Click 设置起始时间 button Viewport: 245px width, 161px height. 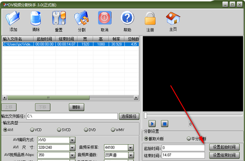(224, 147)
